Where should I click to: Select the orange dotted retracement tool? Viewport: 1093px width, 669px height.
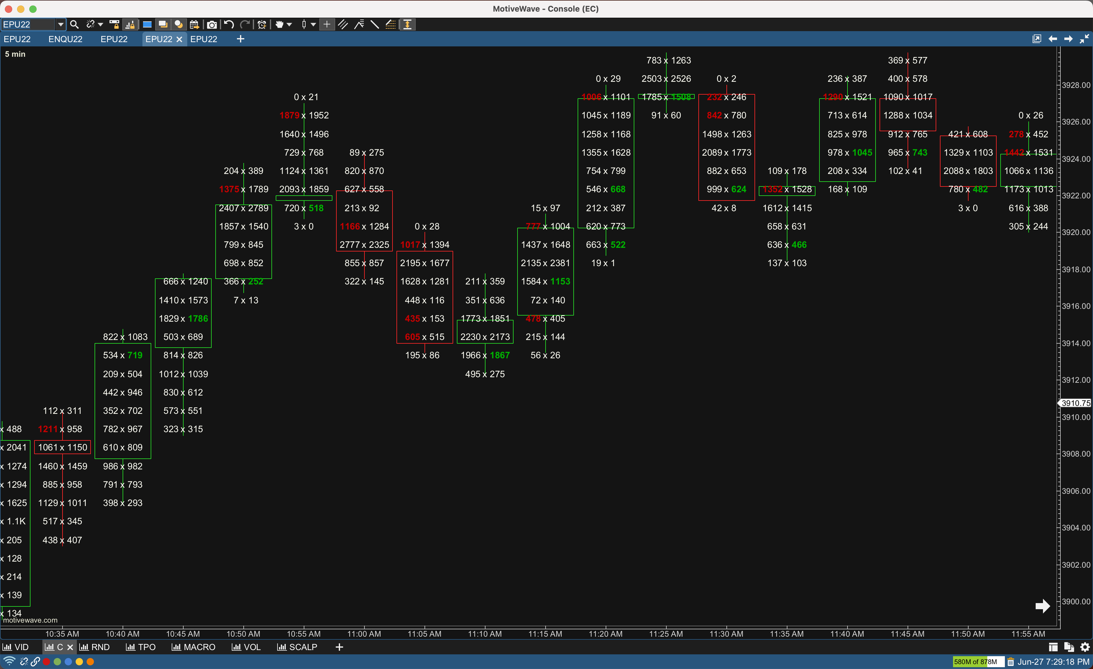pos(391,24)
